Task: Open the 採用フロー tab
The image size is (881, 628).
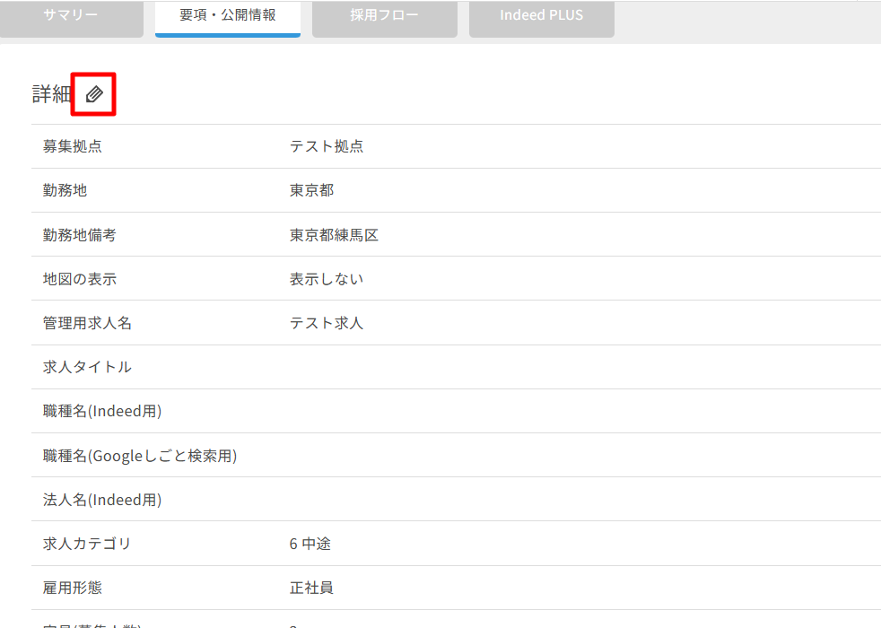Action: [x=384, y=17]
